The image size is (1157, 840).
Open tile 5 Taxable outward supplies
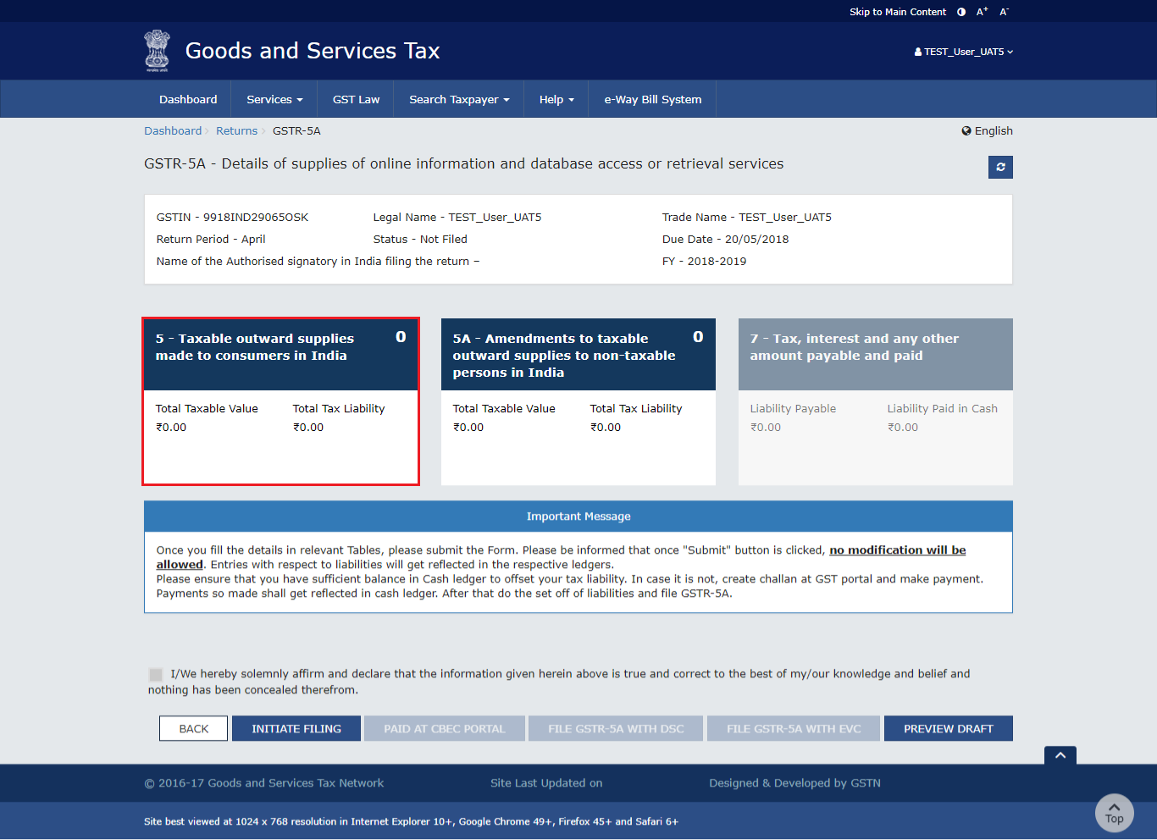click(280, 401)
